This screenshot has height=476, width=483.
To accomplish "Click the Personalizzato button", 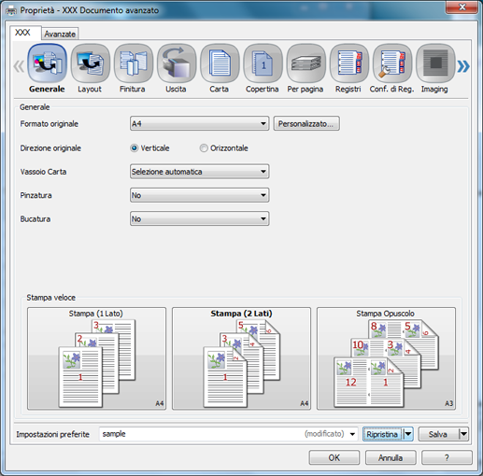I will (x=306, y=123).
